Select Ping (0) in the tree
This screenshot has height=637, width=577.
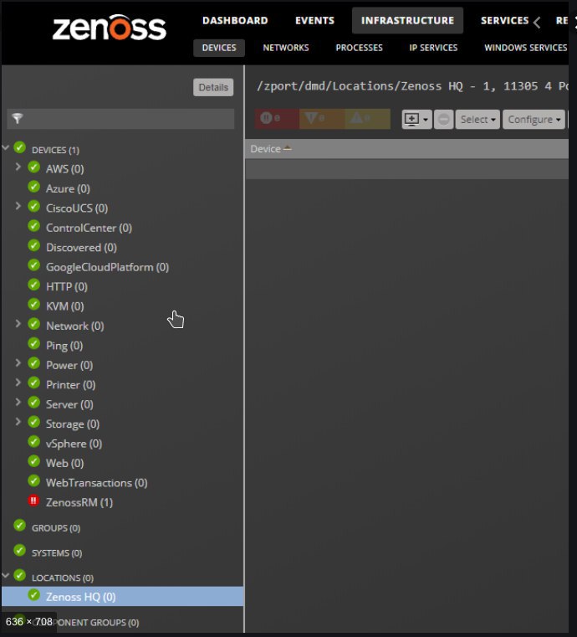(x=64, y=346)
